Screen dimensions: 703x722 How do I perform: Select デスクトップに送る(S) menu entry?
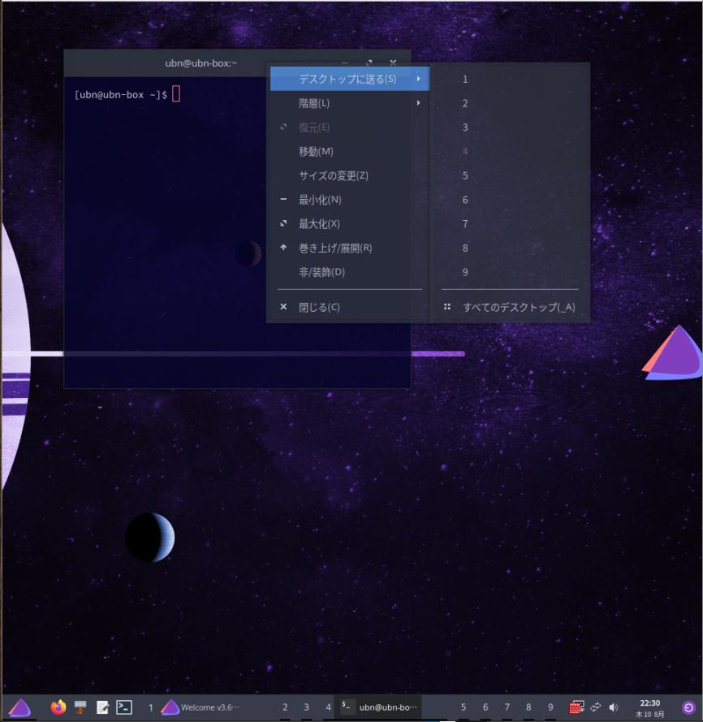click(x=349, y=79)
